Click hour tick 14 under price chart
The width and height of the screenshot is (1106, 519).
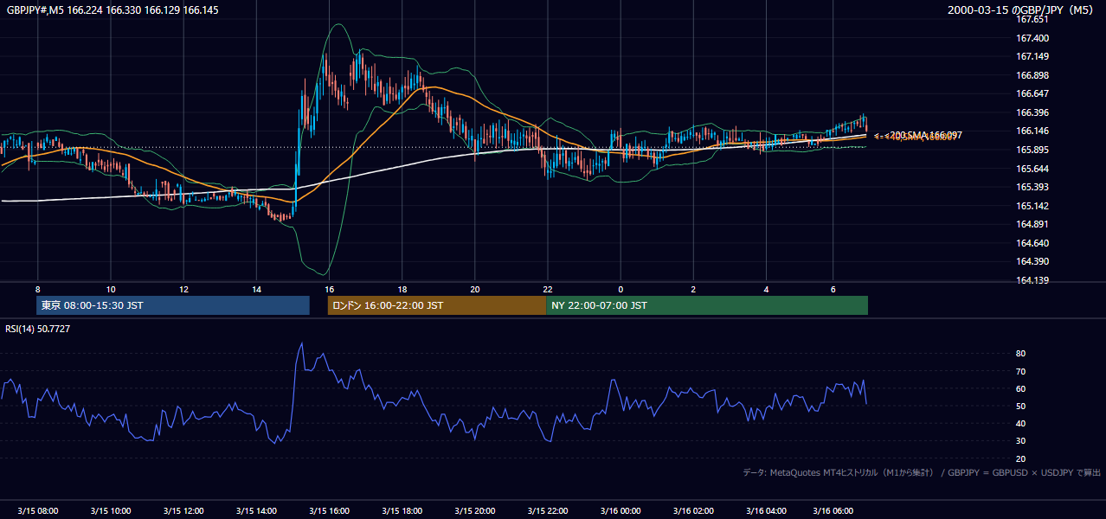click(256, 289)
